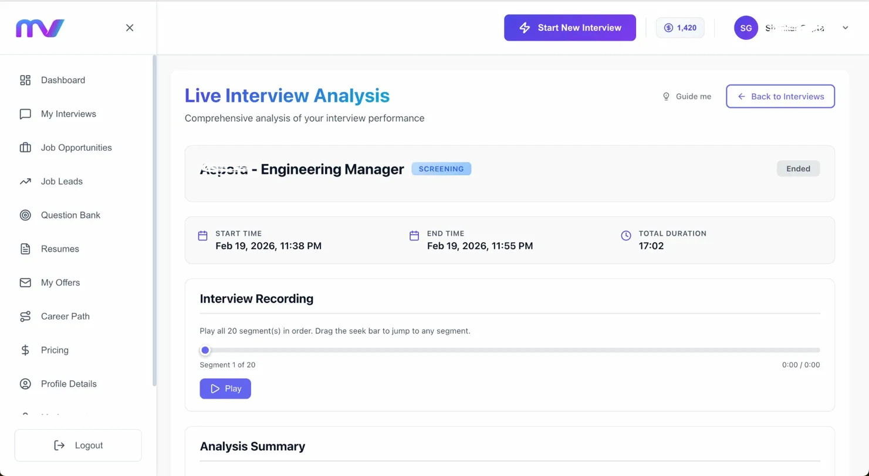Screen dimensions: 869x476
Task: Select the My Interviews chat bubble icon
Action: [25, 114]
